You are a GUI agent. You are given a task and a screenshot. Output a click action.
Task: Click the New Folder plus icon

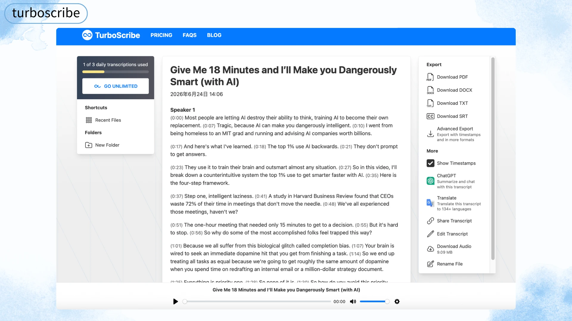(x=89, y=145)
